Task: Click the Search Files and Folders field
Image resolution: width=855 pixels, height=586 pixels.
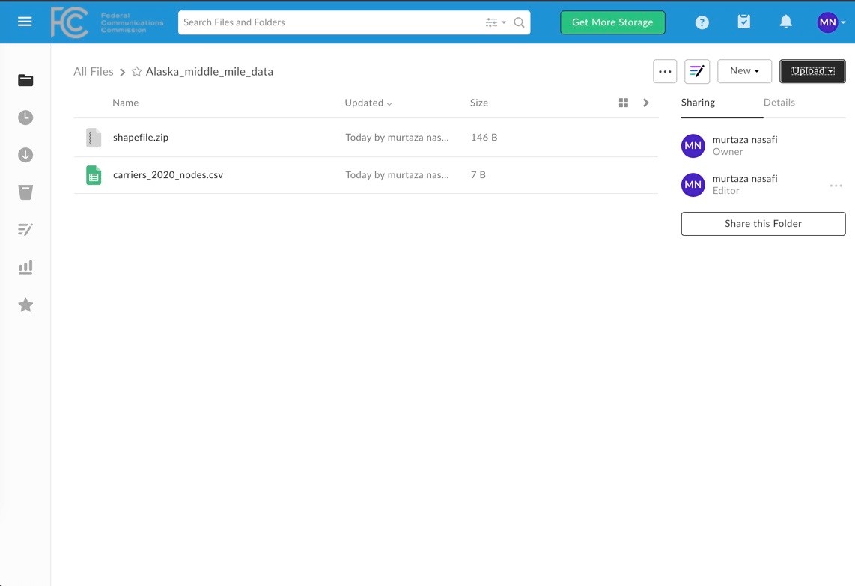Action: click(x=329, y=22)
